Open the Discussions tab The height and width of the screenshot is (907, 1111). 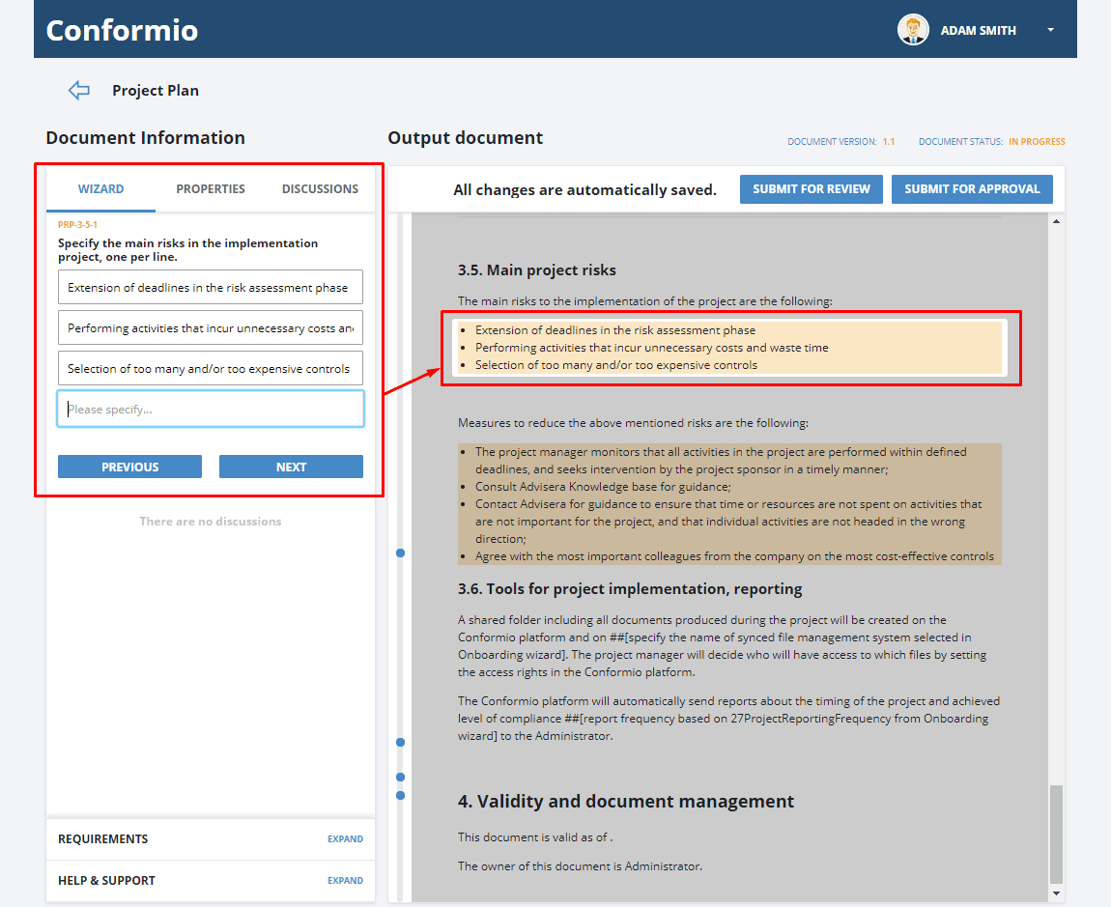(x=320, y=189)
